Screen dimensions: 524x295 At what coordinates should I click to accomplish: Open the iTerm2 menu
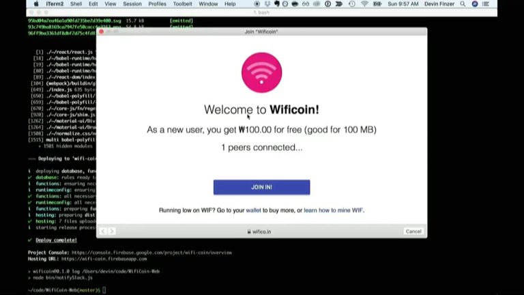pos(55,4)
